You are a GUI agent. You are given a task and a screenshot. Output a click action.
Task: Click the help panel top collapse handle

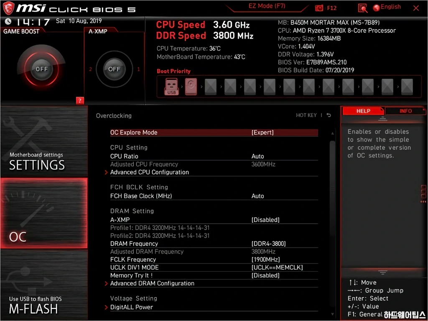[x=382, y=119]
